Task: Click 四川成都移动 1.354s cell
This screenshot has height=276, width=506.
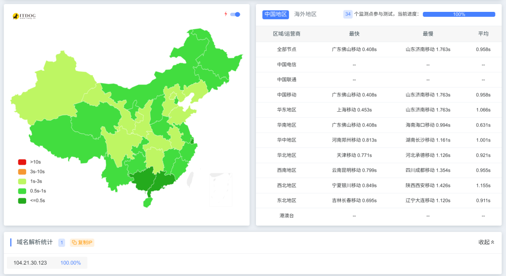Action: click(428, 170)
